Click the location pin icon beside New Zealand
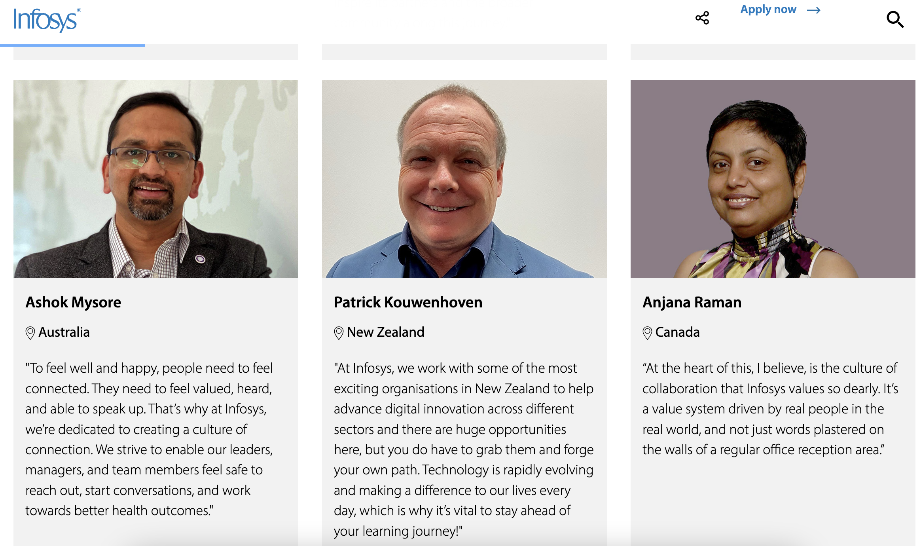This screenshot has width=921, height=546. (x=338, y=332)
